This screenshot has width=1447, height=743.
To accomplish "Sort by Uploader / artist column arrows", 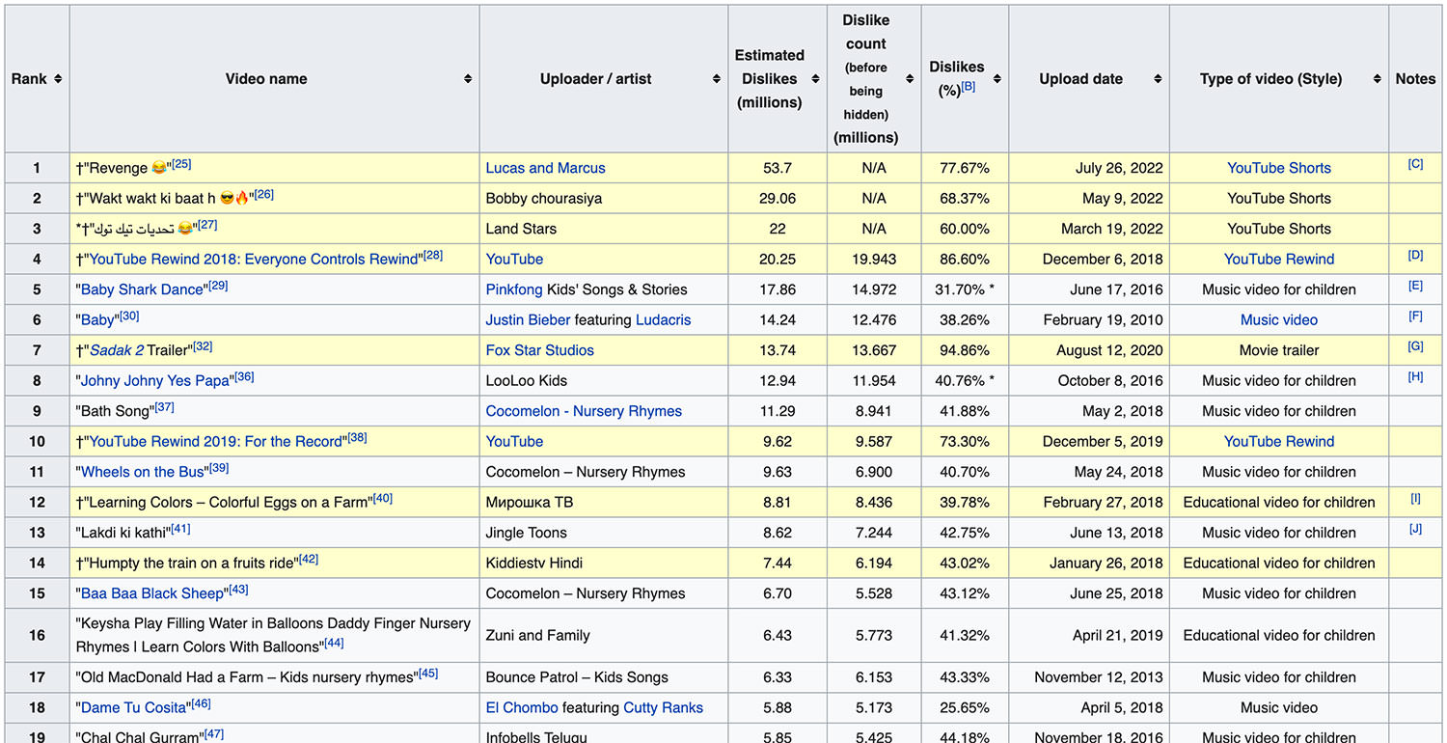I will click(717, 79).
